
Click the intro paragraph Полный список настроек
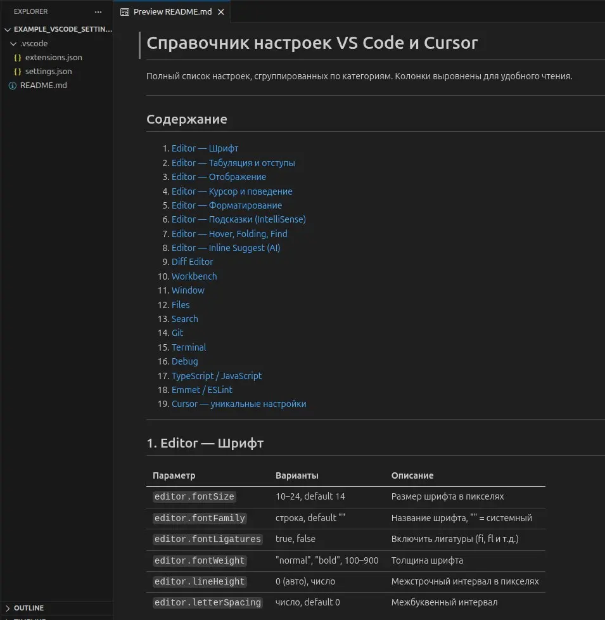click(359, 76)
